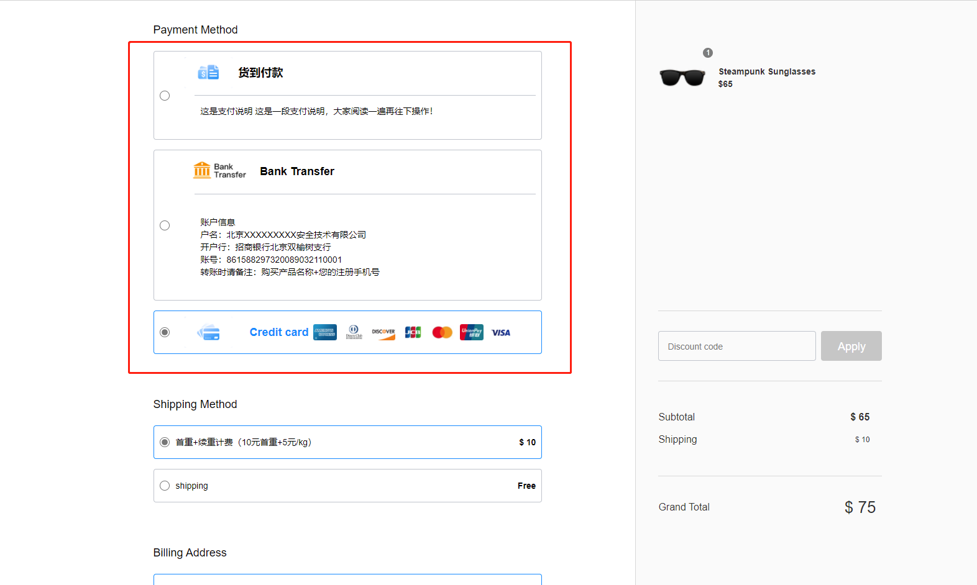Click the Discover card logo
The width and height of the screenshot is (977, 585).
pyautogui.click(x=383, y=332)
